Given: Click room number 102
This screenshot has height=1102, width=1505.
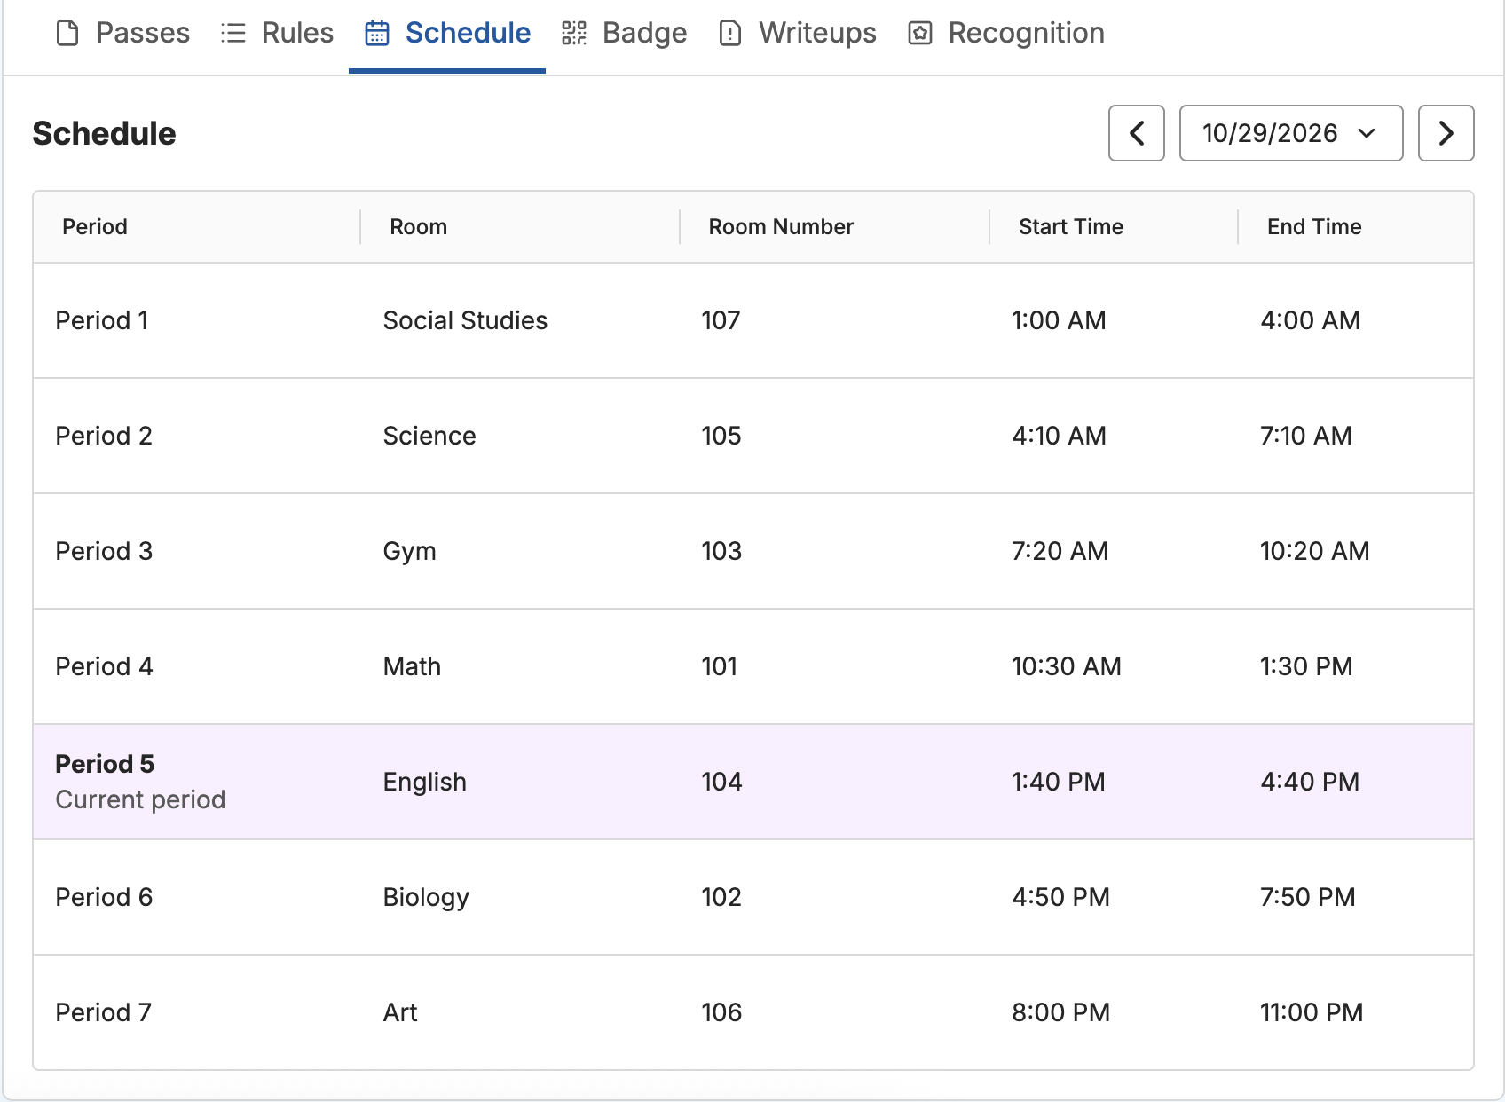Looking at the screenshot, I should coord(721,897).
